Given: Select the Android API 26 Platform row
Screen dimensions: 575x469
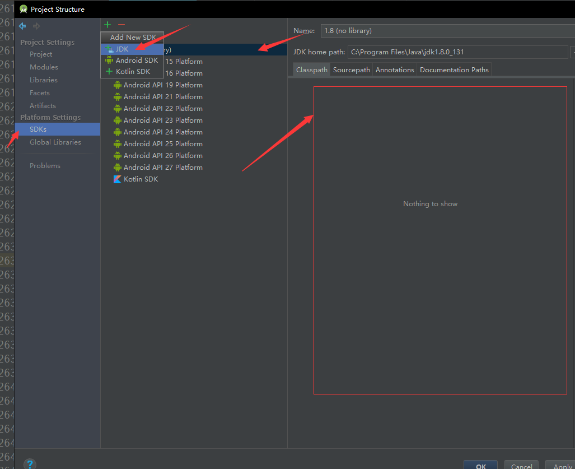Looking at the screenshot, I should point(194,156).
